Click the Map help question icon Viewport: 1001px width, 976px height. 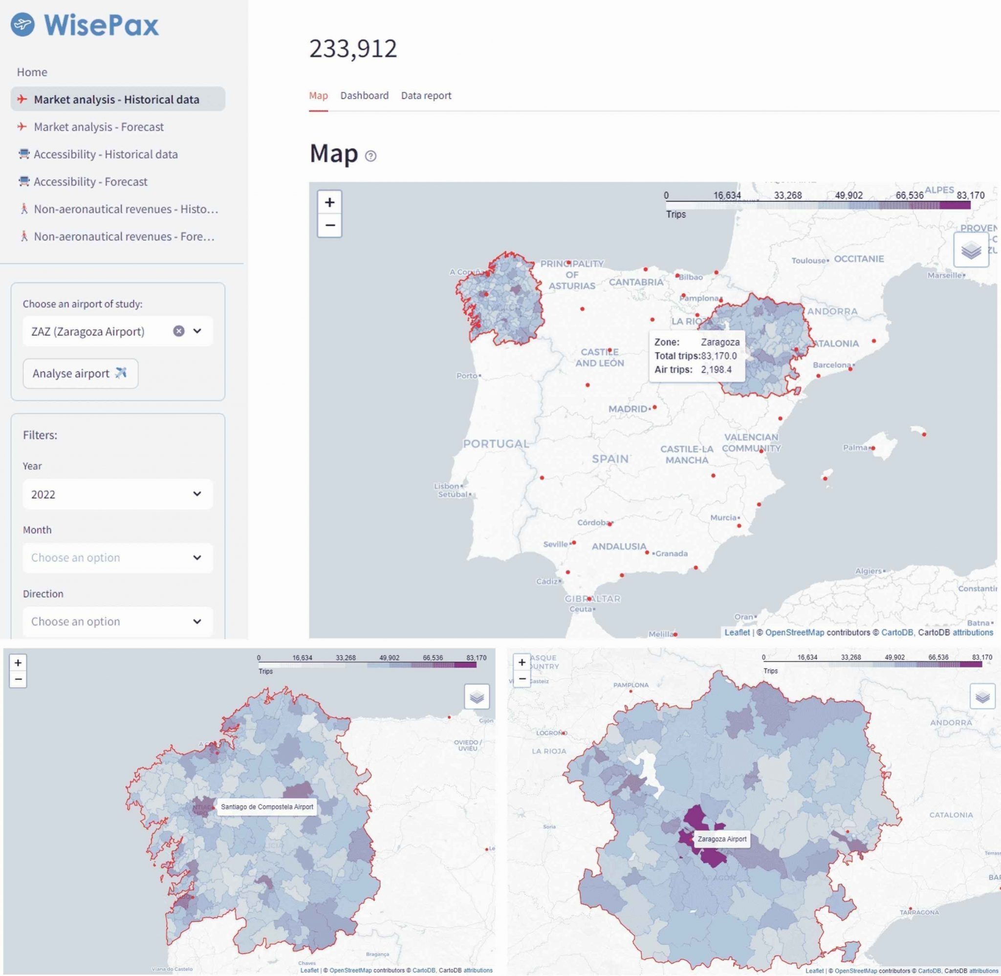[370, 156]
